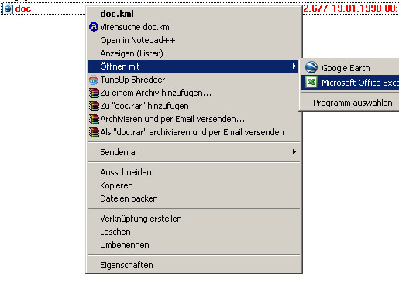Viewport: 399px width, 285px height.
Task: Click WinRAR icon beside Zu "doc.rar" hinzufügen
Action: pyautogui.click(x=94, y=106)
